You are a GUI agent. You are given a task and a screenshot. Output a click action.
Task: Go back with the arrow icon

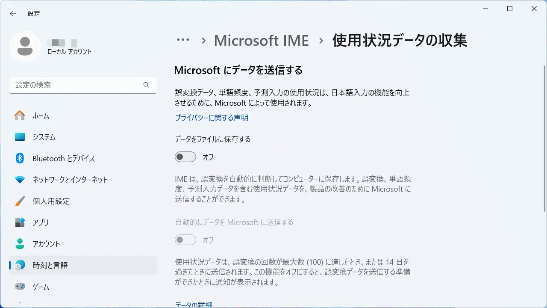13,14
